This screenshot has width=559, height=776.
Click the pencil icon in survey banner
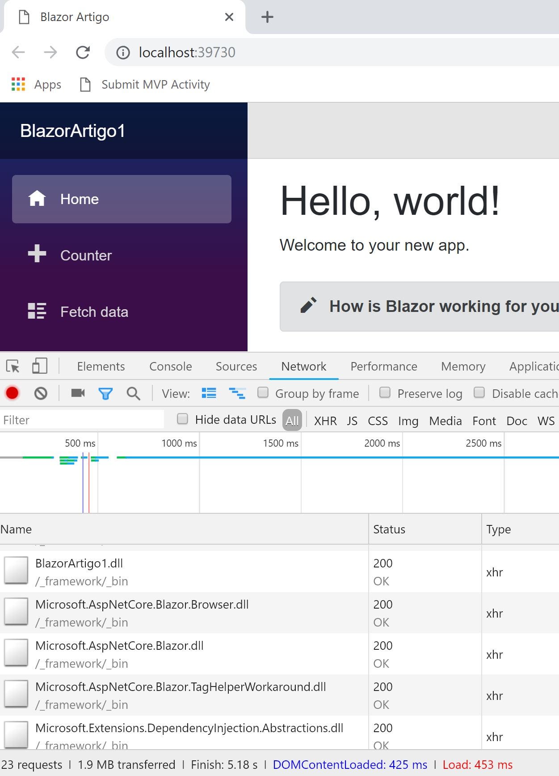point(308,305)
